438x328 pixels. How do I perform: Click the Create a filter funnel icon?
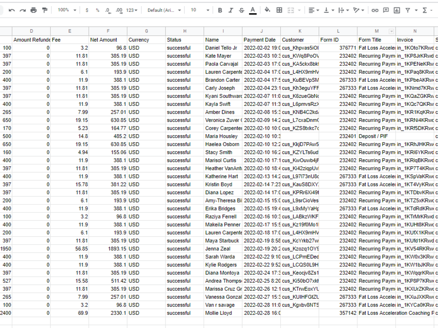click(408, 10)
